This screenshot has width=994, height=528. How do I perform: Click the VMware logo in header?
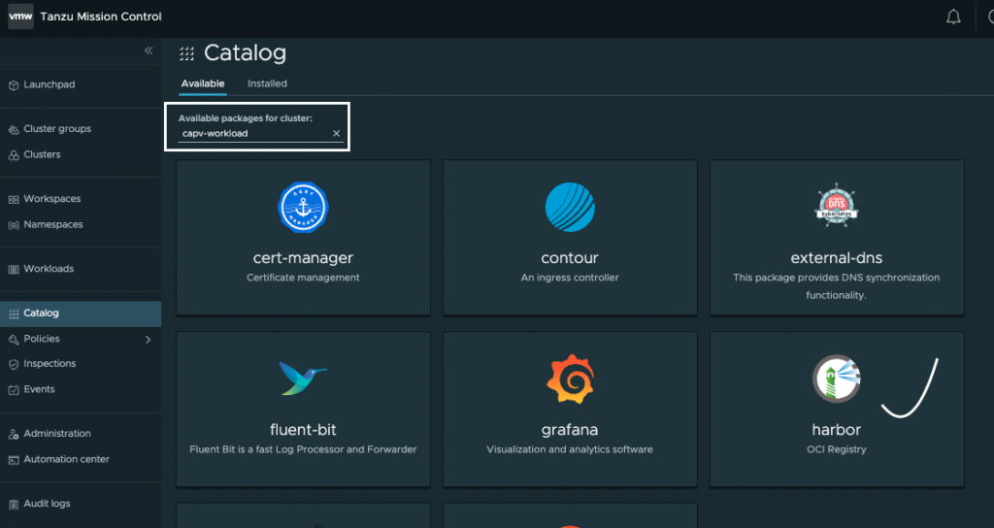21,16
